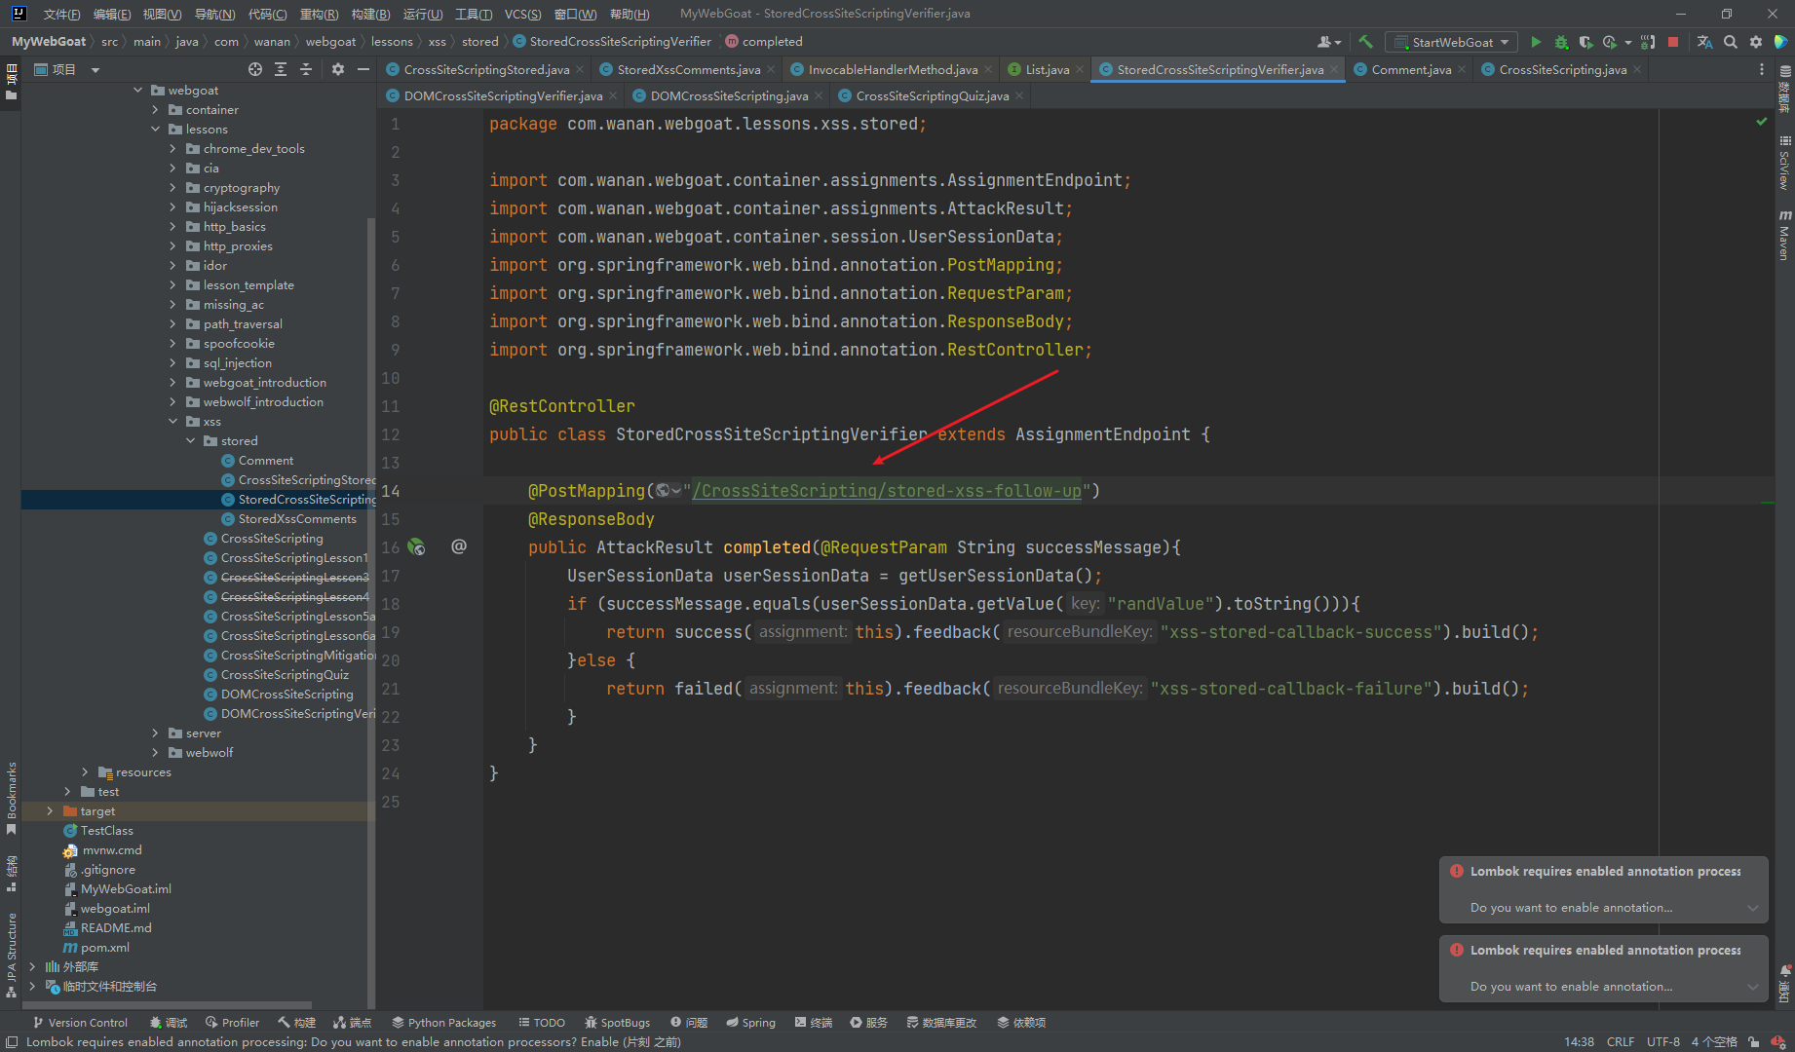The image size is (1795, 1052).
Task: Run StartWebGoat with the green play icon
Action: [1536, 42]
